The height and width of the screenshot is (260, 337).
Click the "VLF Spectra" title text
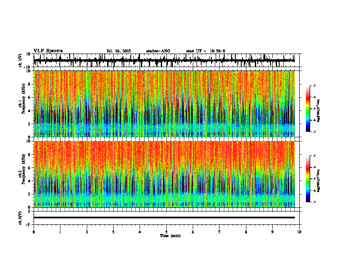[x=48, y=51]
